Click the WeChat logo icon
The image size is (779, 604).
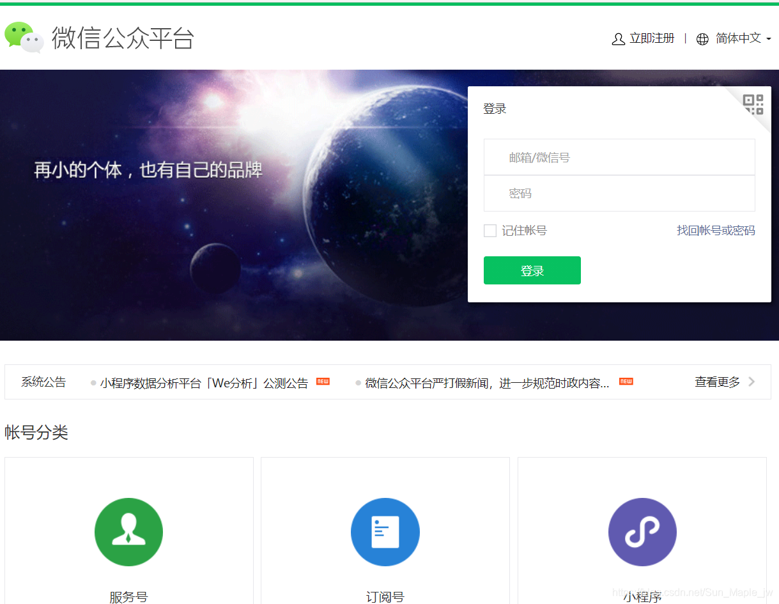(x=24, y=37)
